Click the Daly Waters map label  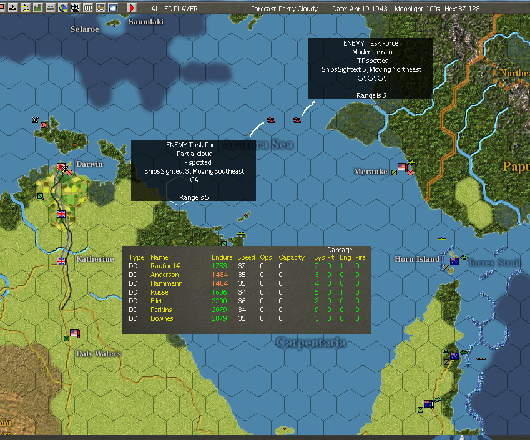[x=99, y=354]
